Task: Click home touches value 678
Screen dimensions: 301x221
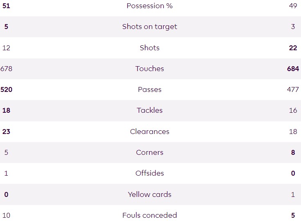Action: (x=7, y=69)
